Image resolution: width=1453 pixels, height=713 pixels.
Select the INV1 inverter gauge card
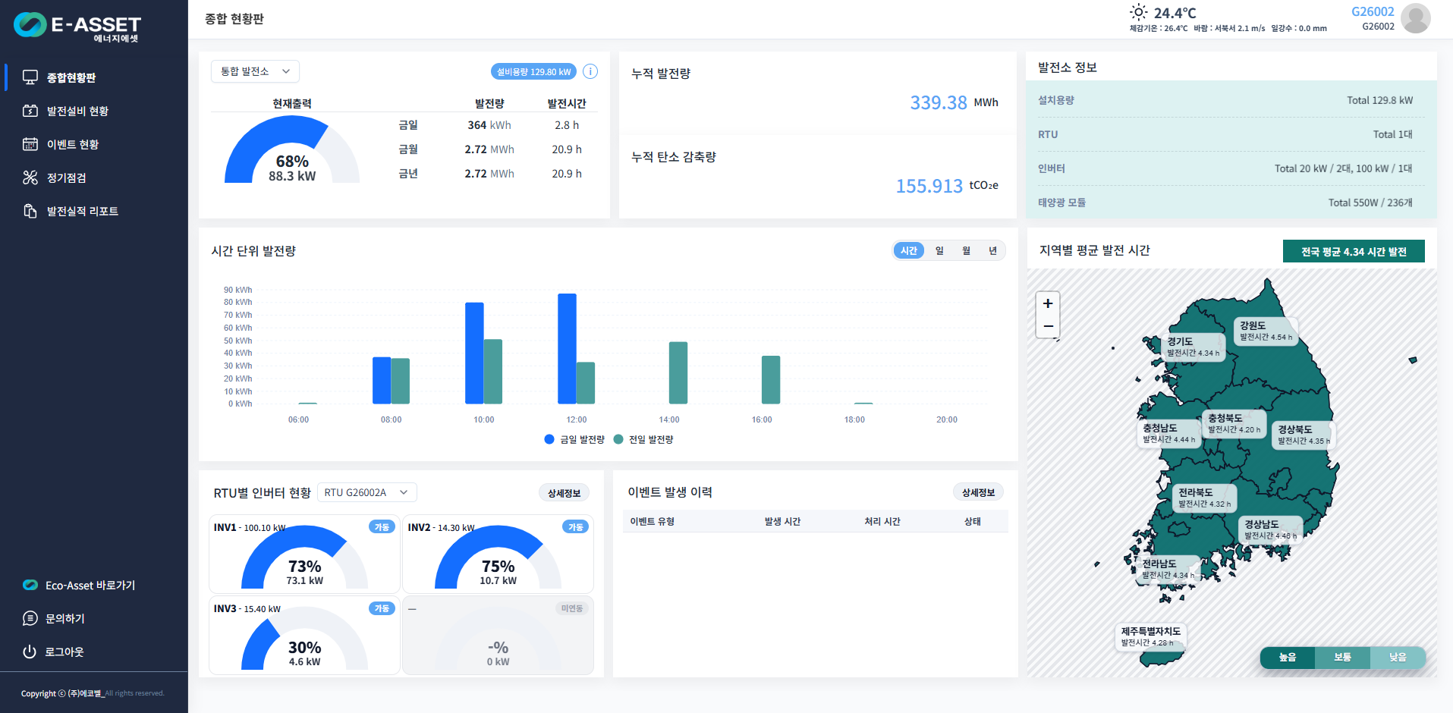point(304,554)
